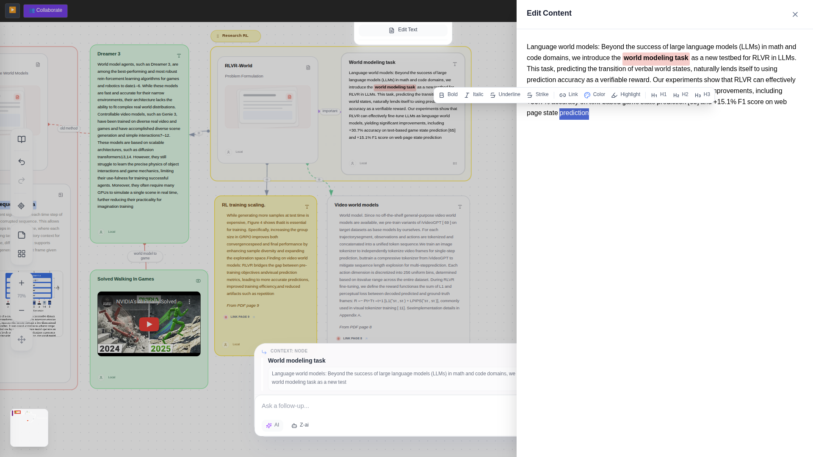
Task: Click the undo arrow in sidebar
Action: pyautogui.click(x=22, y=162)
